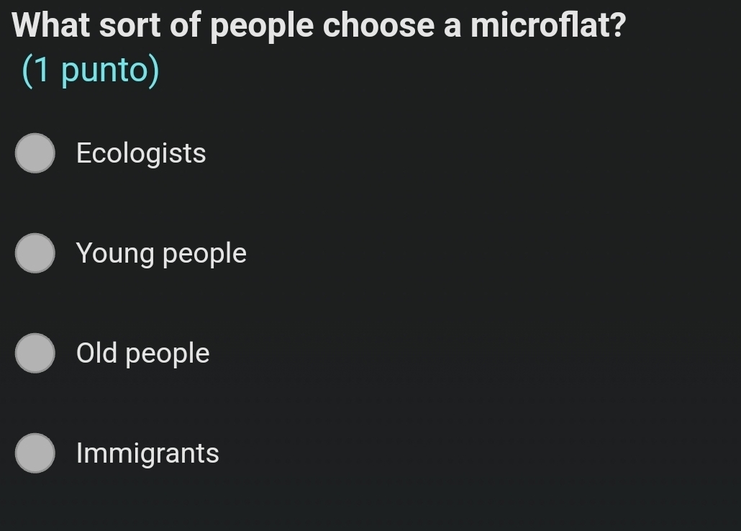This screenshot has height=531, width=741.
Task: Click the 'Old people' answer label text
Action: pyautogui.click(x=142, y=353)
